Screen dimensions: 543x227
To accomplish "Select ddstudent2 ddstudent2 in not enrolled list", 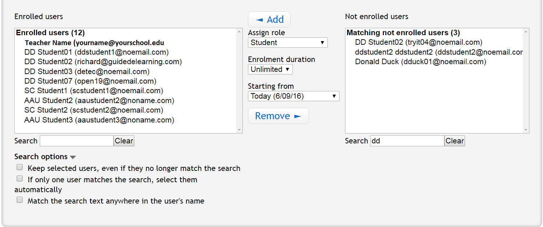I will tap(439, 52).
